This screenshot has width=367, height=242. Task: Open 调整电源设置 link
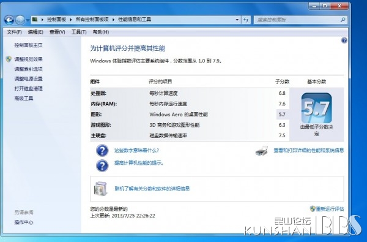pyautogui.click(x=28, y=79)
